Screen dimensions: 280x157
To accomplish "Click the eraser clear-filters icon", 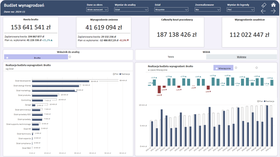I will [264, 5].
